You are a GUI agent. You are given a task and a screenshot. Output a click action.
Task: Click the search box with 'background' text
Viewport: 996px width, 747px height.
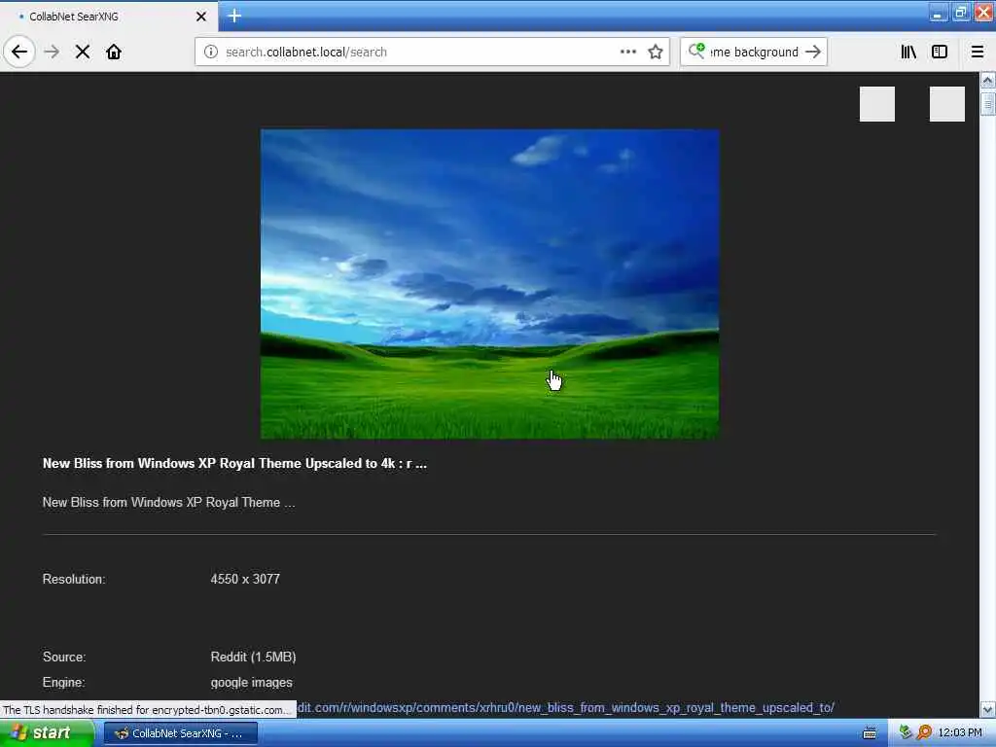pos(754,53)
